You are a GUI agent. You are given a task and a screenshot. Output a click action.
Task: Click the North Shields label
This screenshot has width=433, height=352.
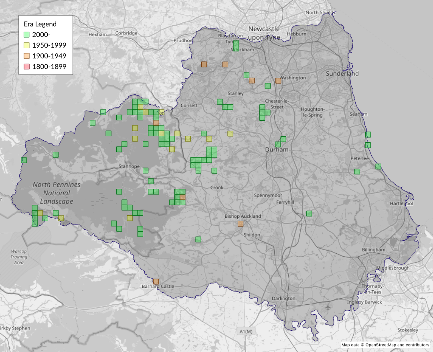coord(320,12)
